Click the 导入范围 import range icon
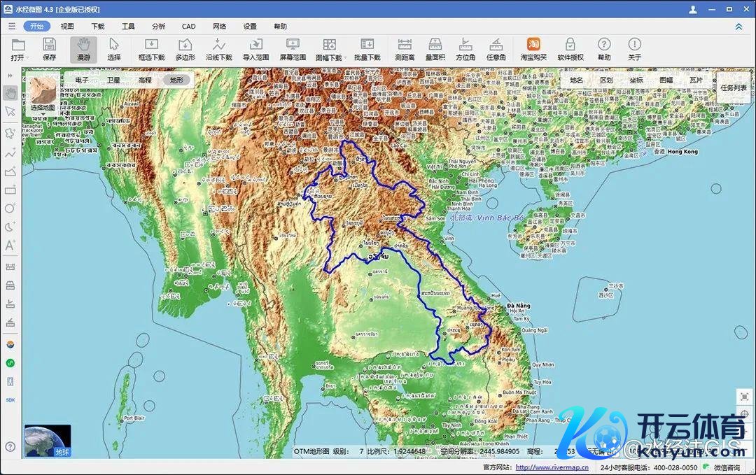The image size is (756, 475). click(255, 49)
